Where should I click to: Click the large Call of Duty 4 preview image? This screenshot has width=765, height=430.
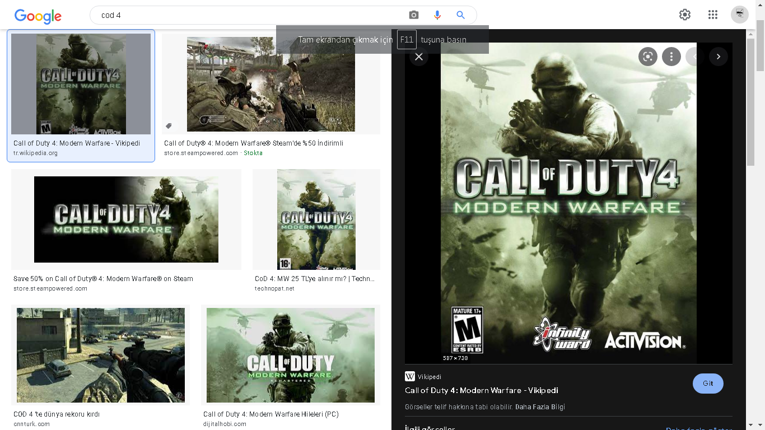(x=568, y=203)
